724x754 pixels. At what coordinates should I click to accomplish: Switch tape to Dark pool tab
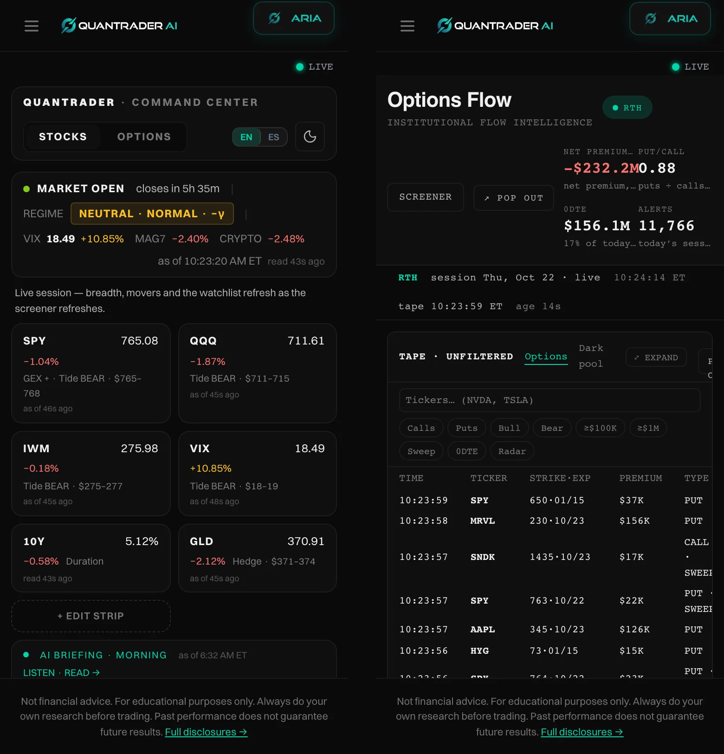pos(591,356)
